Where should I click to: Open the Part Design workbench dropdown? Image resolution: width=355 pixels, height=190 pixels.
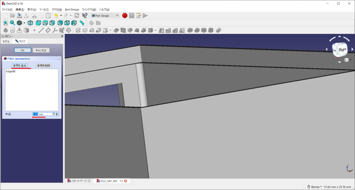105,16
